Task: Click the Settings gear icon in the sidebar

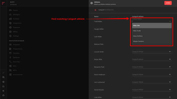Action: (x=10, y=36)
